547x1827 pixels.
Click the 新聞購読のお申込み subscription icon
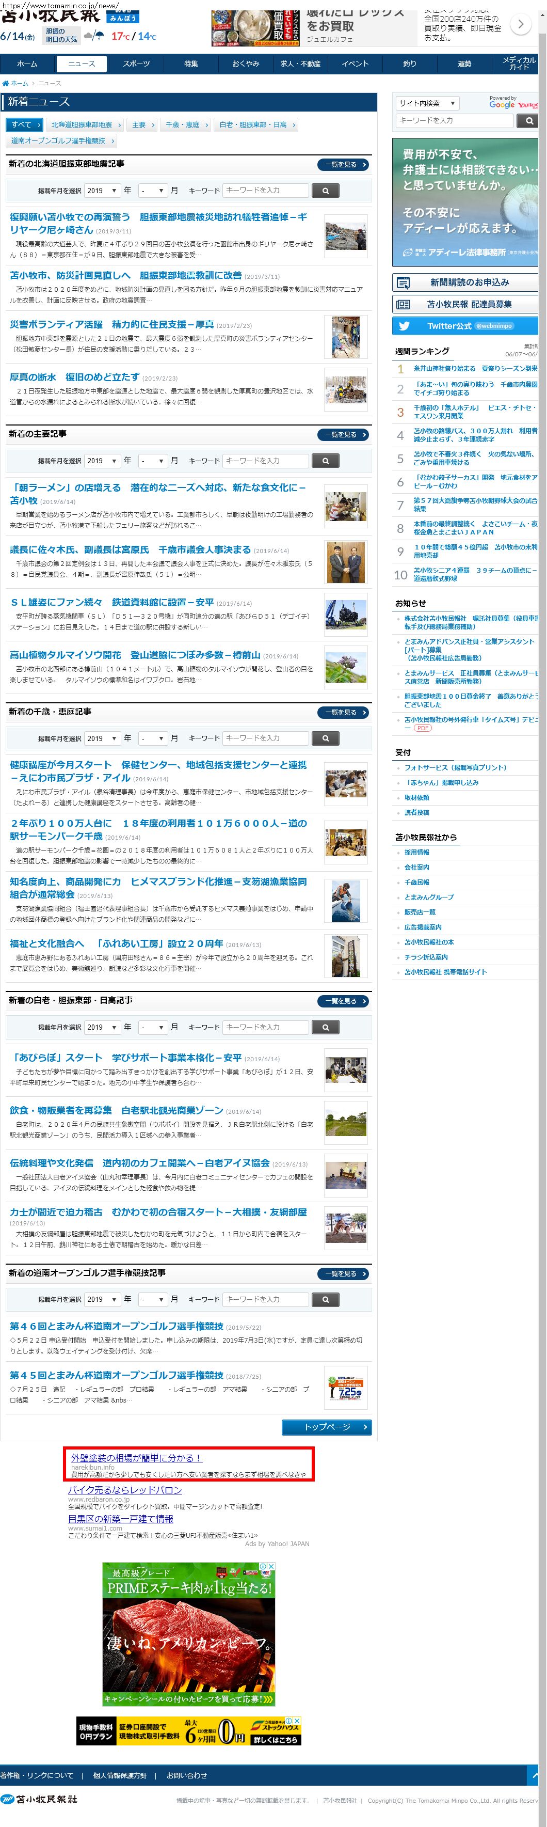coord(403,282)
